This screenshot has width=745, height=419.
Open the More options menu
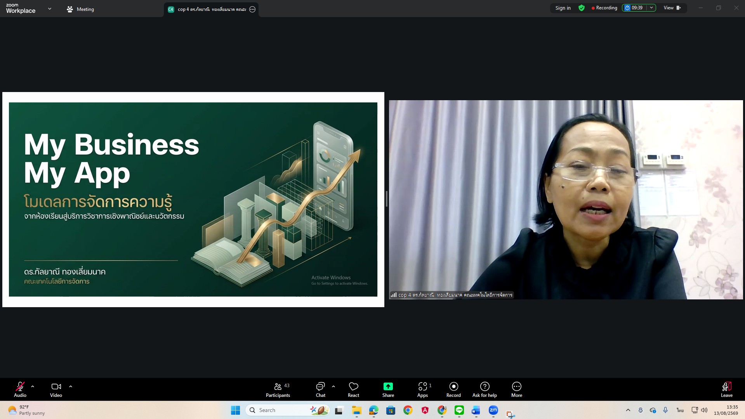tap(517, 389)
